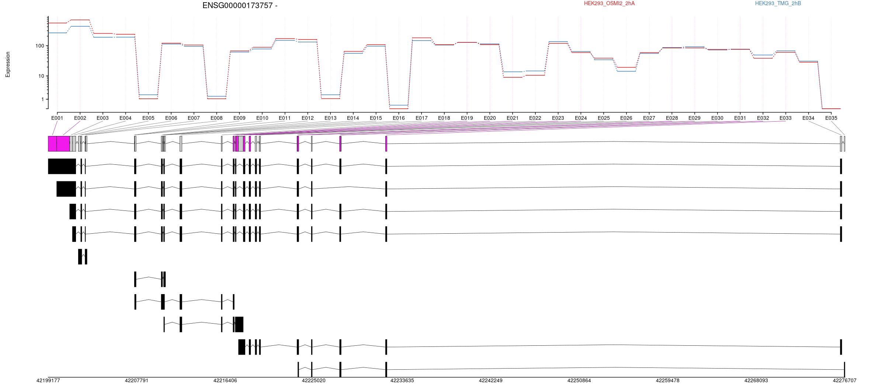Select exon label E026

pyautogui.click(x=626, y=118)
